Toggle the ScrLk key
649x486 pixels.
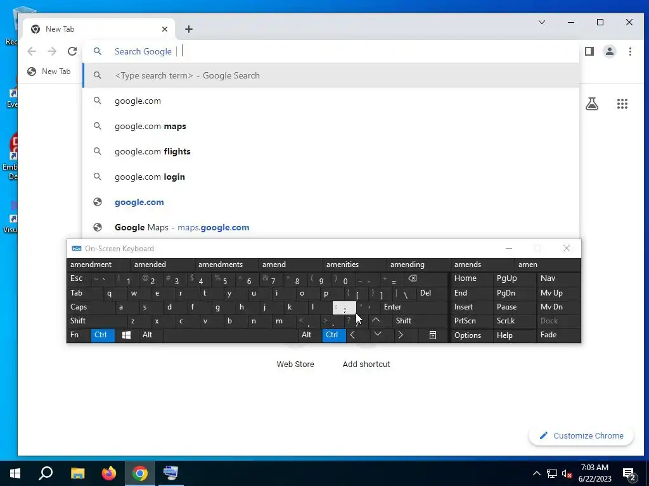tap(513, 321)
